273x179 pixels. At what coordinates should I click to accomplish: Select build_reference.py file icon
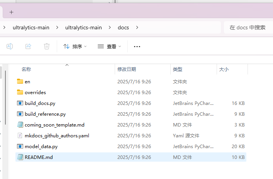pos(20,114)
